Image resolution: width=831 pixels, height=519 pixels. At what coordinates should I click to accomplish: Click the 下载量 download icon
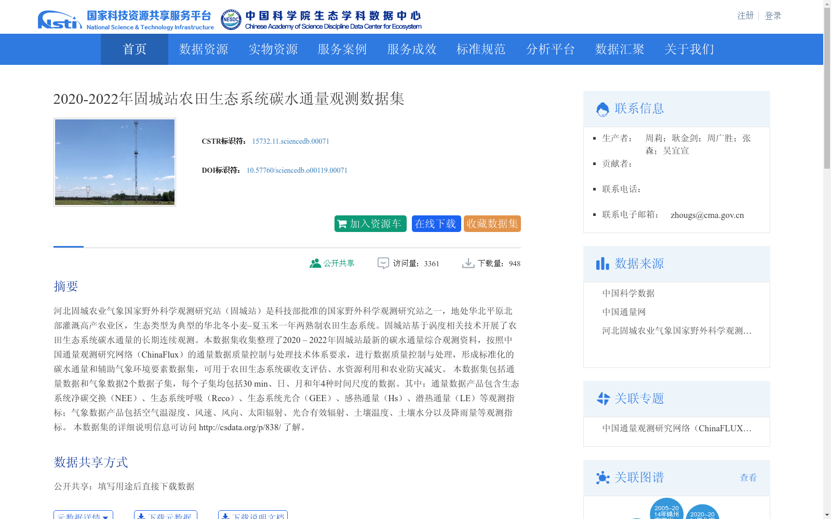click(x=468, y=263)
